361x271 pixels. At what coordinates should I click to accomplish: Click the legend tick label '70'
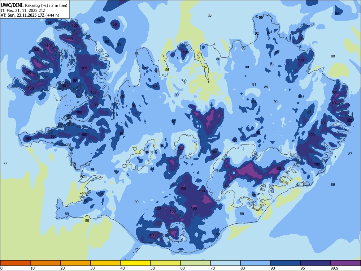[x=213, y=268]
